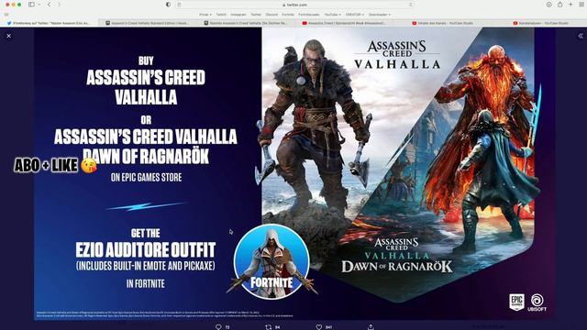This screenshot has height=330, width=587.
Task: Open the Downloader bookmarks dropdown
Action: [380, 15]
